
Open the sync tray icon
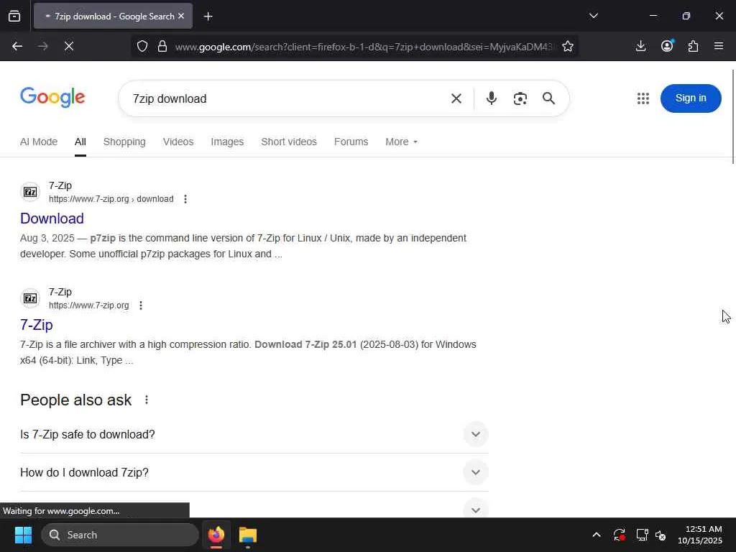619,535
